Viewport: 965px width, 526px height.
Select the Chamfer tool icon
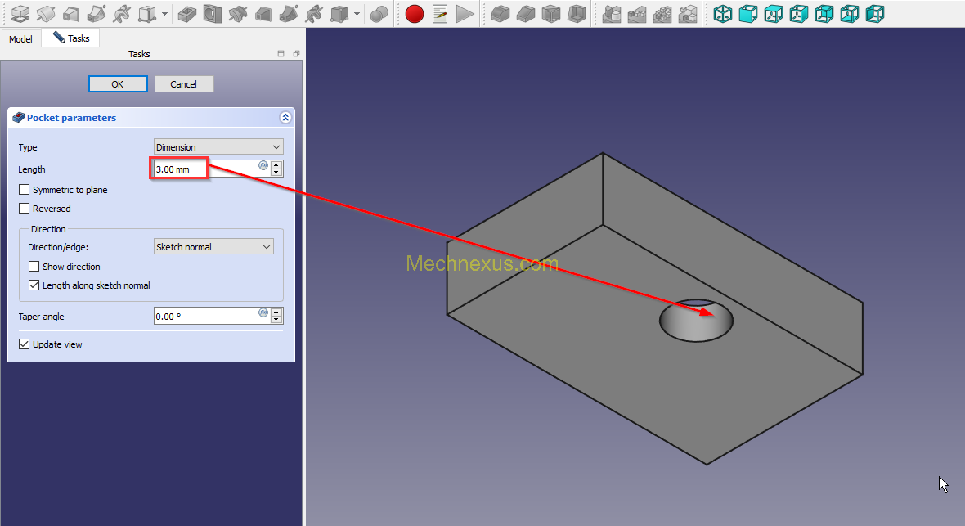(526, 14)
